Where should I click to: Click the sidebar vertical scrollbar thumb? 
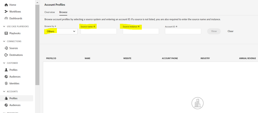pos(37,45)
